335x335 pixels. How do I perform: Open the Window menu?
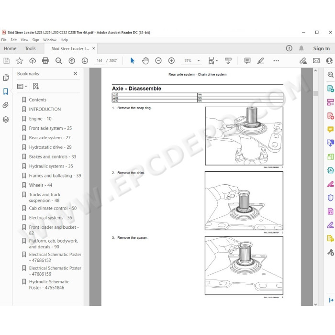(50, 40)
